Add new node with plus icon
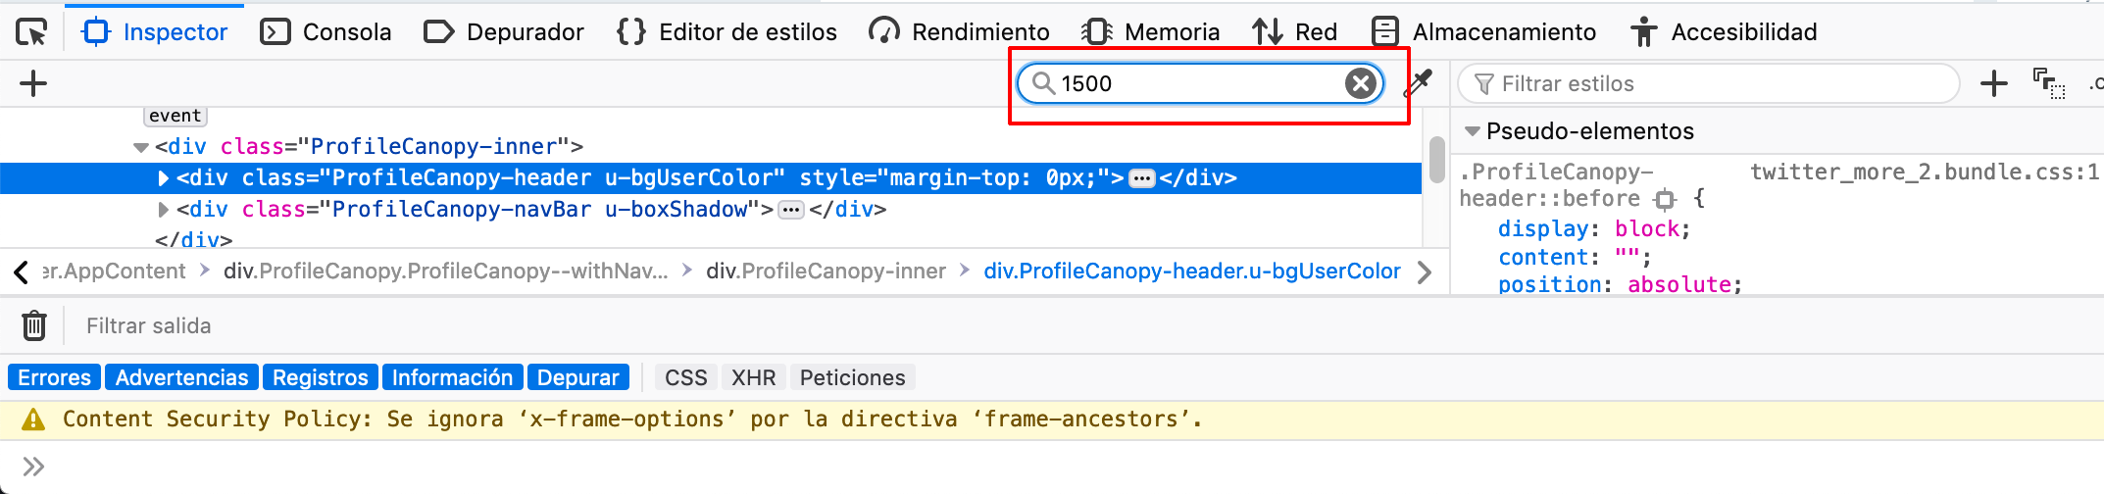This screenshot has width=2104, height=494. click(x=33, y=83)
